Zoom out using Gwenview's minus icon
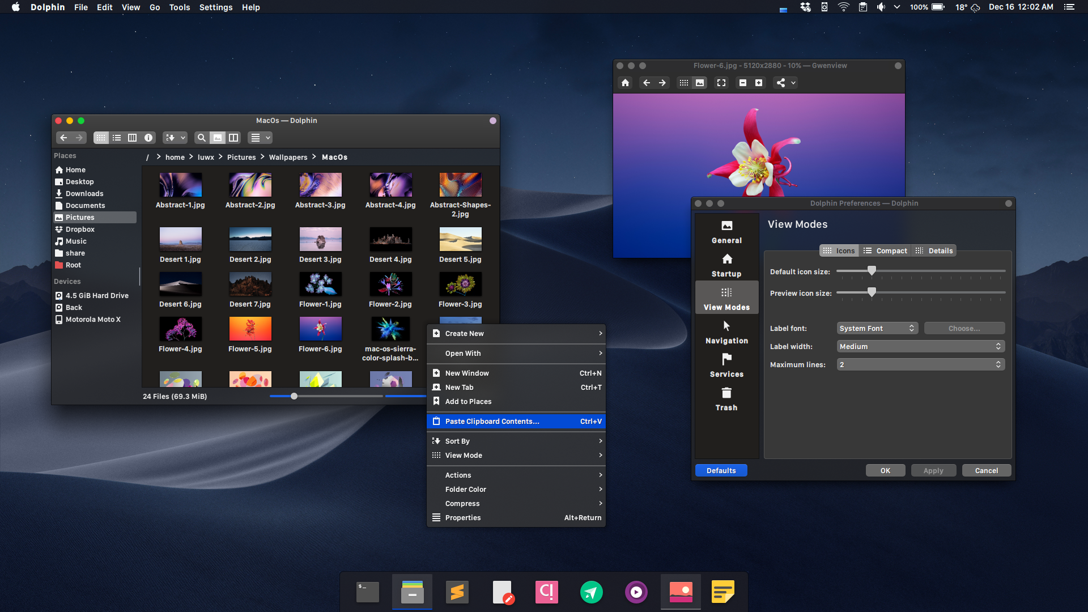Screen dimensions: 1088x612 743,83
